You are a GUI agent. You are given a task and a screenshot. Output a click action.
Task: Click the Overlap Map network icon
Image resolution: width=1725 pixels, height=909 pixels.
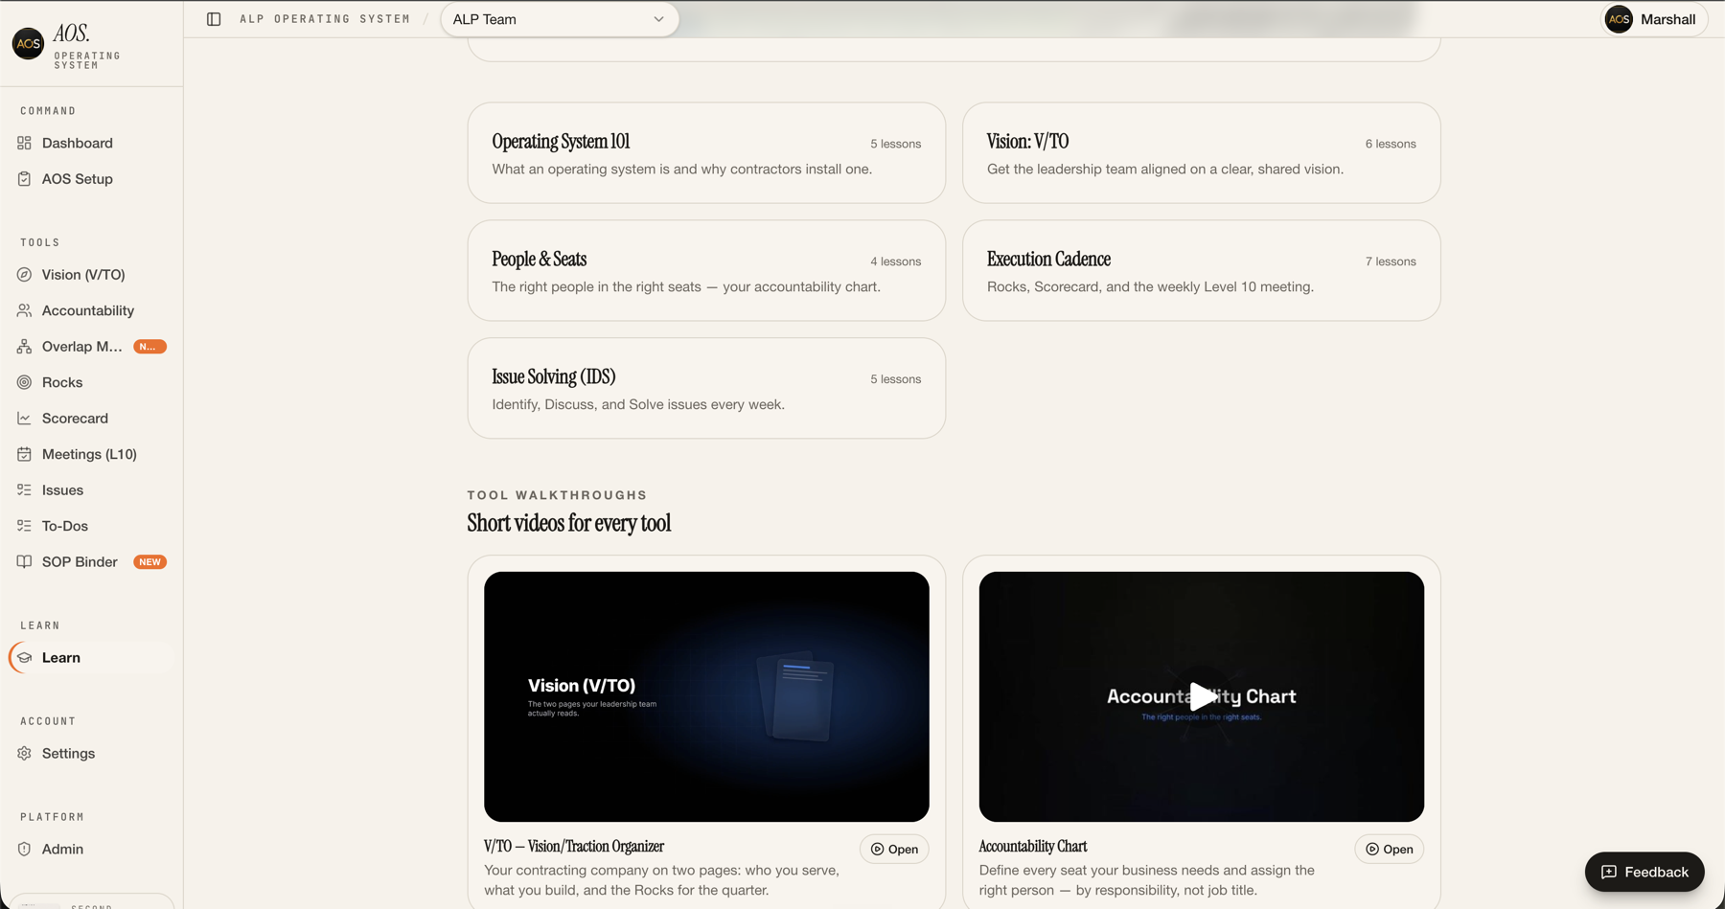24,347
